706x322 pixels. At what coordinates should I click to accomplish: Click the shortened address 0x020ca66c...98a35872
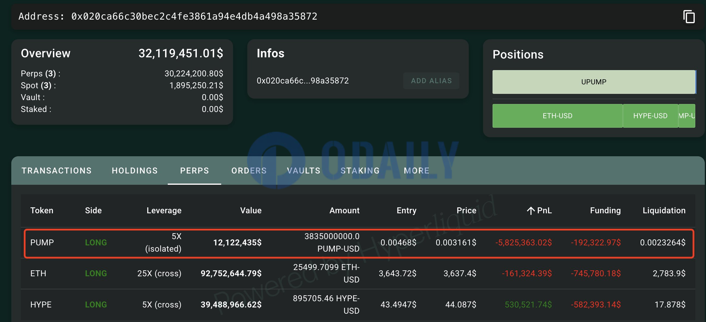(303, 81)
